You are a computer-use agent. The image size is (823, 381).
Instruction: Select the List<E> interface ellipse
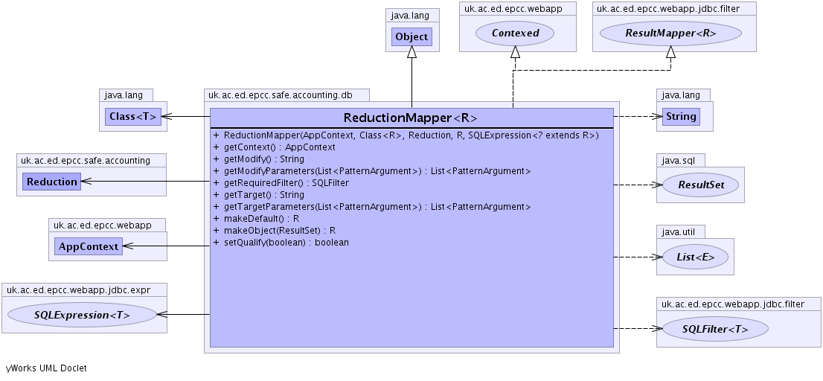[x=696, y=257]
